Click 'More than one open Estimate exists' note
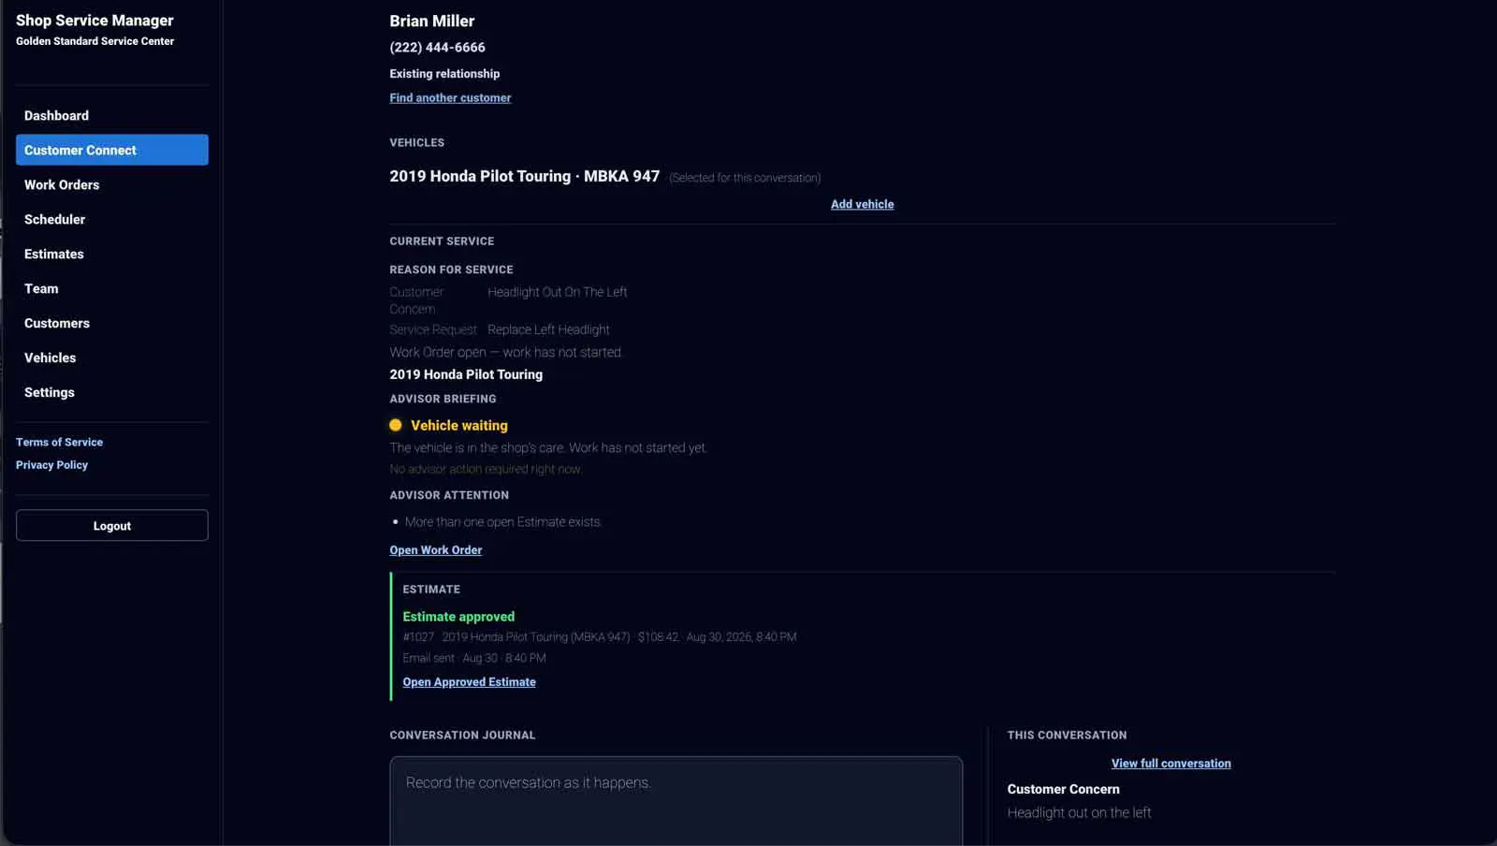 [503, 522]
